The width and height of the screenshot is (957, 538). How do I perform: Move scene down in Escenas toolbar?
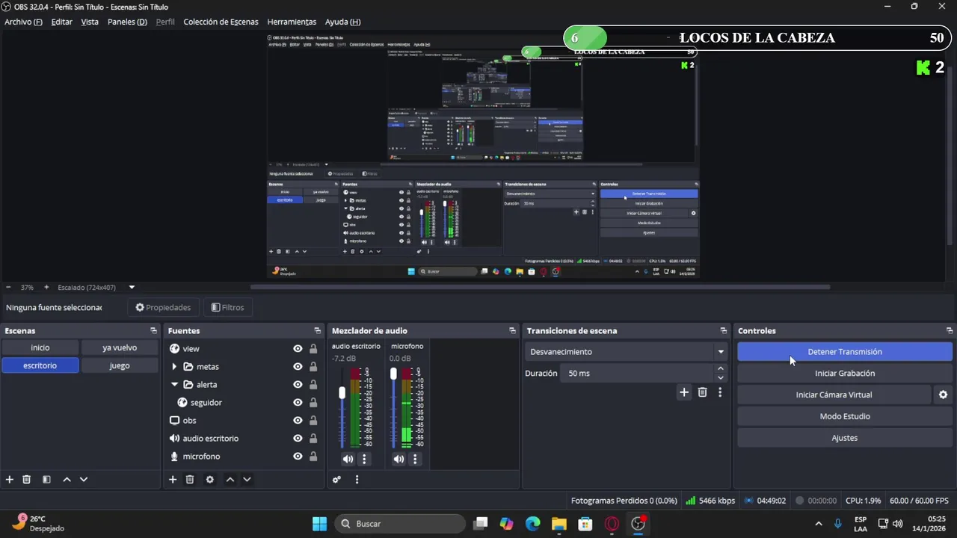(84, 480)
